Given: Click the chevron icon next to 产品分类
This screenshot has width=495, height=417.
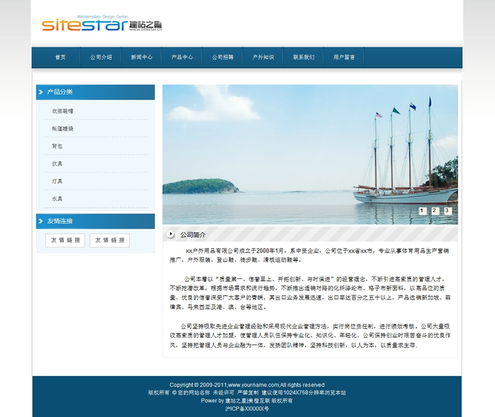Looking at the screenshot, I should (41, 92).
